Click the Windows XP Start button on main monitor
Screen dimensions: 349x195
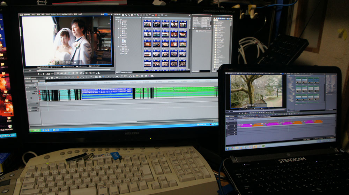pos(35,130)
